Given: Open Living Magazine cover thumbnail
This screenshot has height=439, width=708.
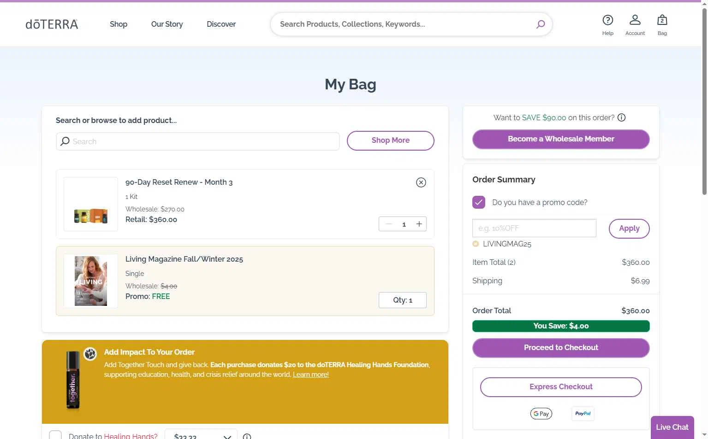Looking at the screenshot, I should tap(91, 281).
